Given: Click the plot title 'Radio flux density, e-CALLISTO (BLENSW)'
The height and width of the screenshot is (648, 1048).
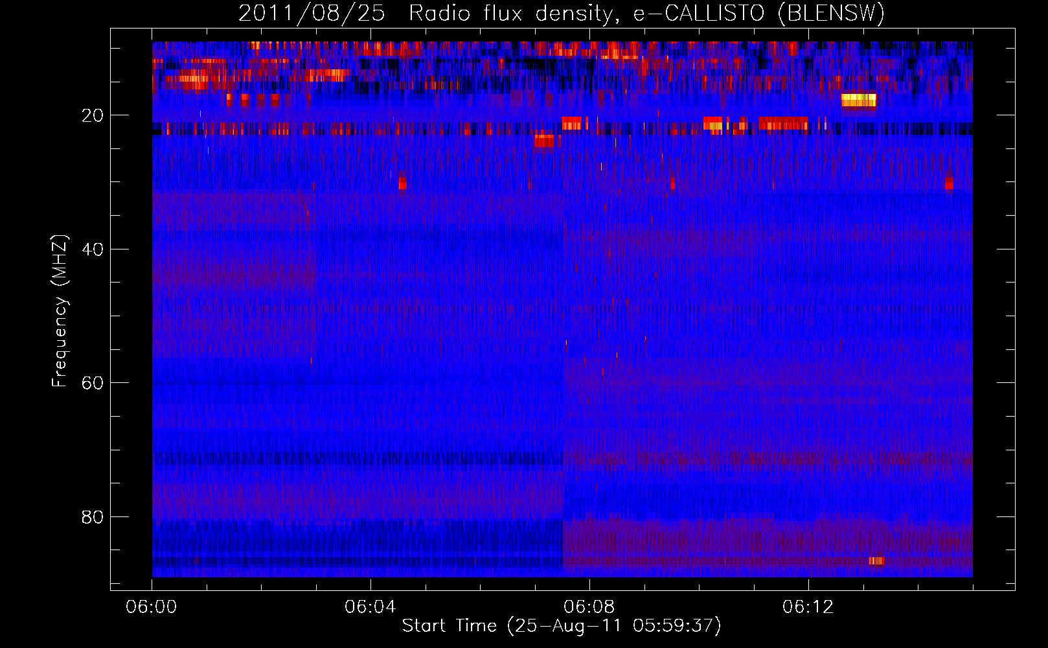Looking at the screenshot, I should 646,13.
